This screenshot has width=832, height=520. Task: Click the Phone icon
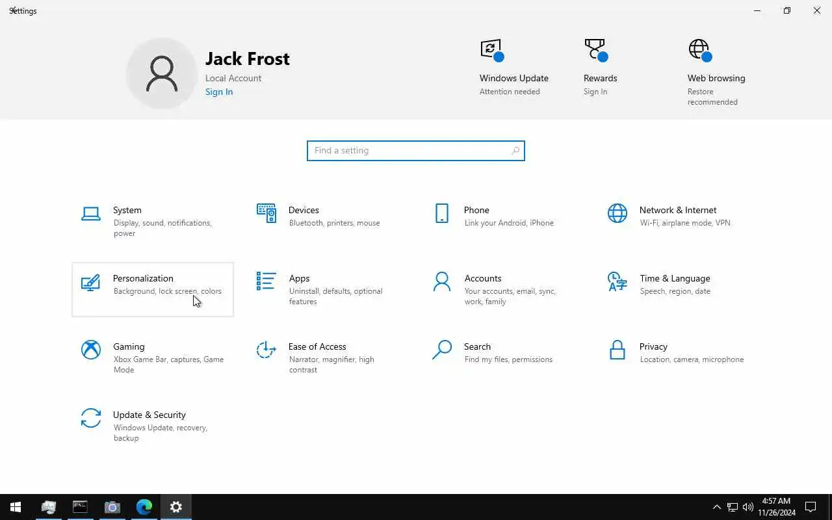[442, 213]
